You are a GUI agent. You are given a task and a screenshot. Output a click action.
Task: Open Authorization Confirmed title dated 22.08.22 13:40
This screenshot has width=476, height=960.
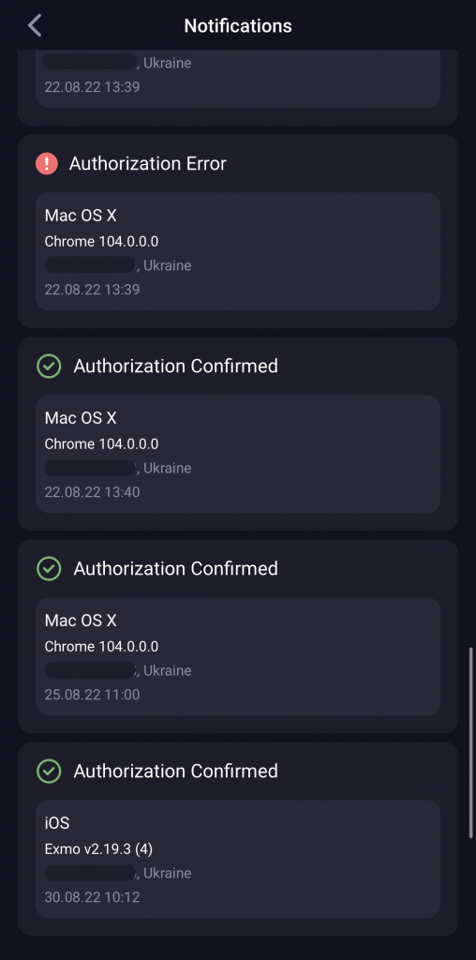tap(175, 367)
